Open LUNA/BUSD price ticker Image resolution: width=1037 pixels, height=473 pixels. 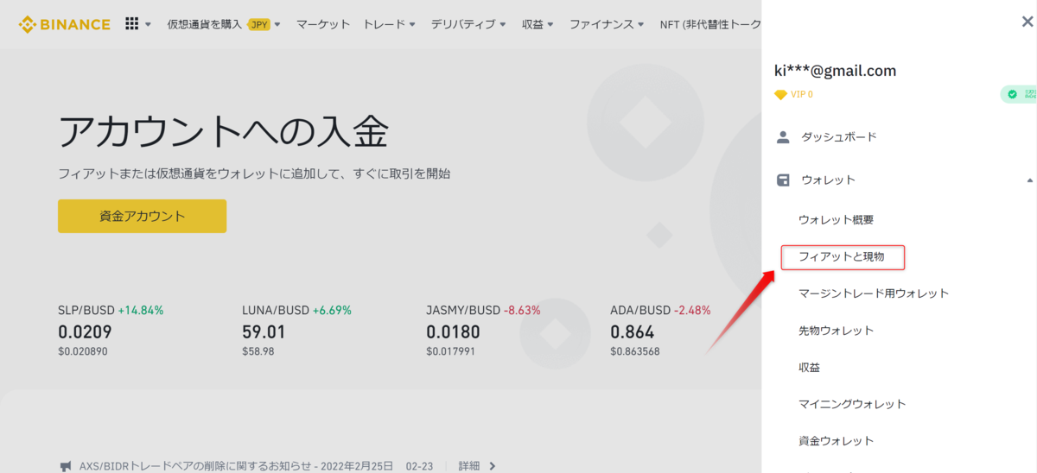coord(296,329)
